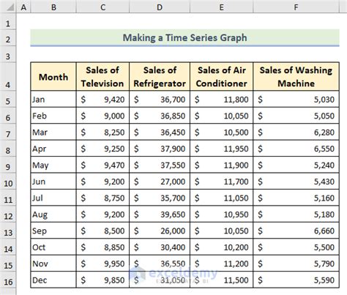Image resolution: width=347 pixels, height=295 pixels.
Task: Select Refrigerator sales cell showing 39,650
Action: tap(160, 214)
